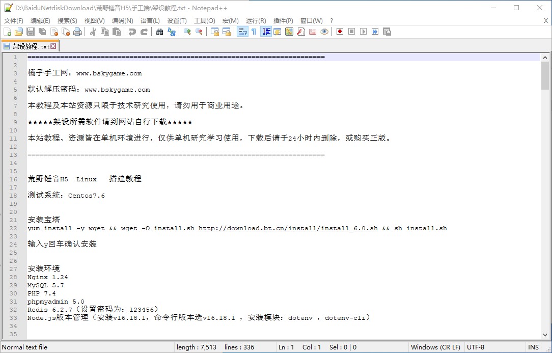Open the 视图(V) menu
The width and height of the screenshot is (552, 353).
coord(94,21)
